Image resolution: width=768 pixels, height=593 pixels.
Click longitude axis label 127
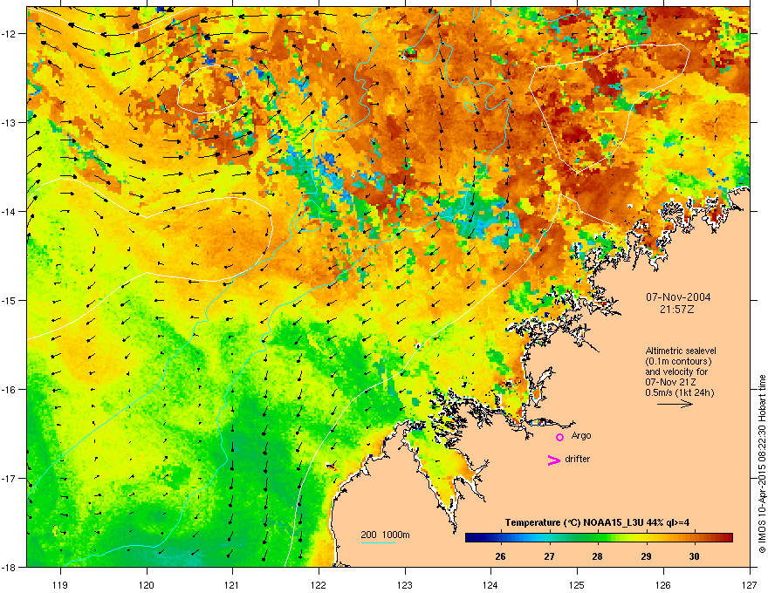click(x=750, y=584)
